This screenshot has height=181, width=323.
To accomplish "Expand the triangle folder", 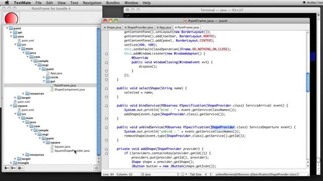I will point(11,163).
